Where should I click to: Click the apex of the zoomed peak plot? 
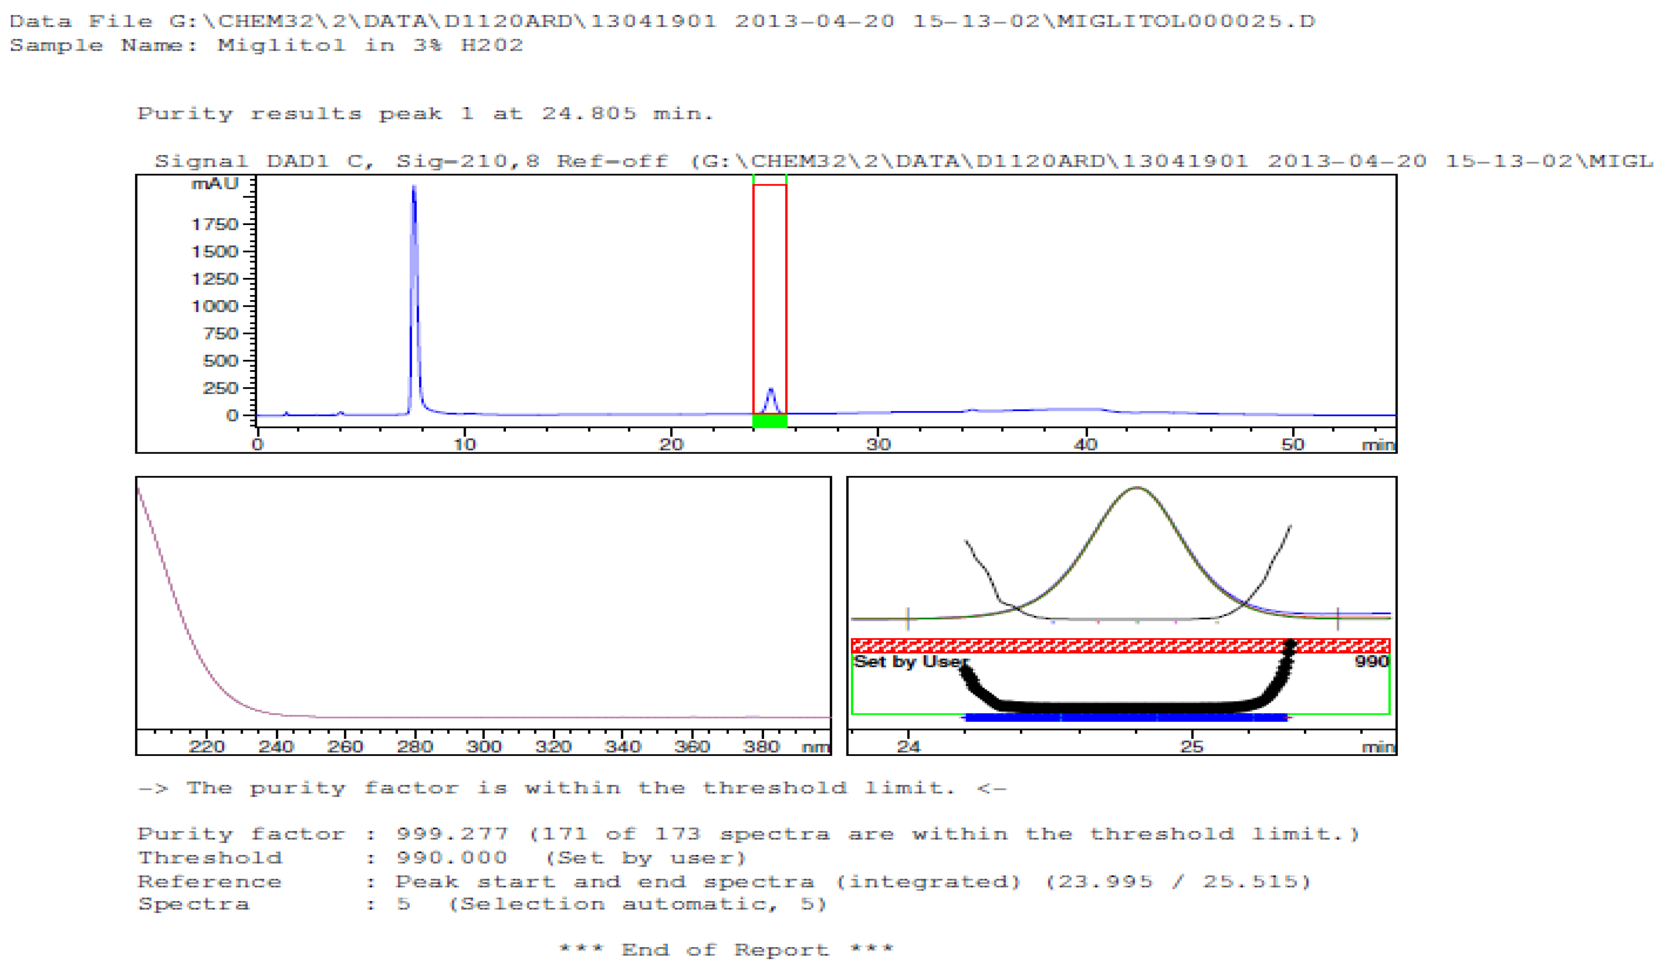pyautogui.click(x=1136, y=488)
